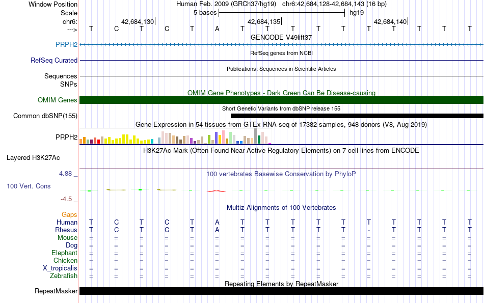The image size is (484, 303).
Task: Click the RepeatMasker track label
Action: pyautogui.click(x=56, y=291)
